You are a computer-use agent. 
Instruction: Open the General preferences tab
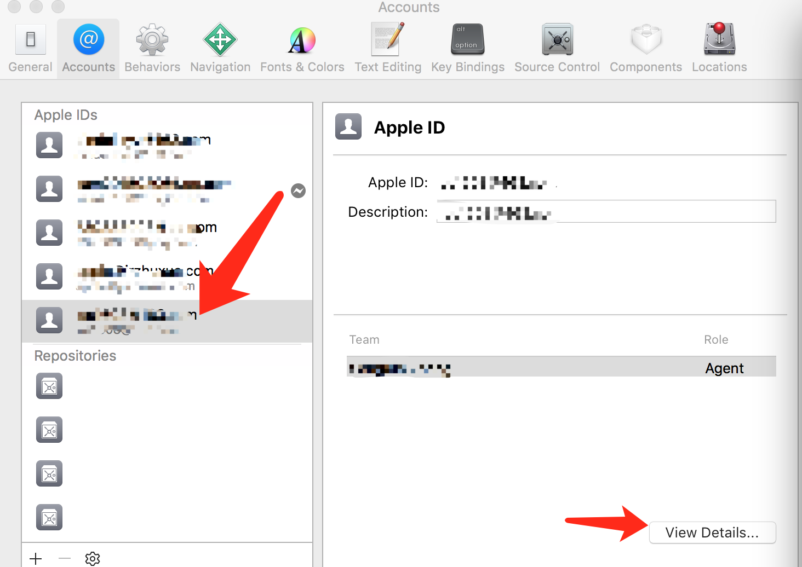pyautogui.click(x=30, y=49)
